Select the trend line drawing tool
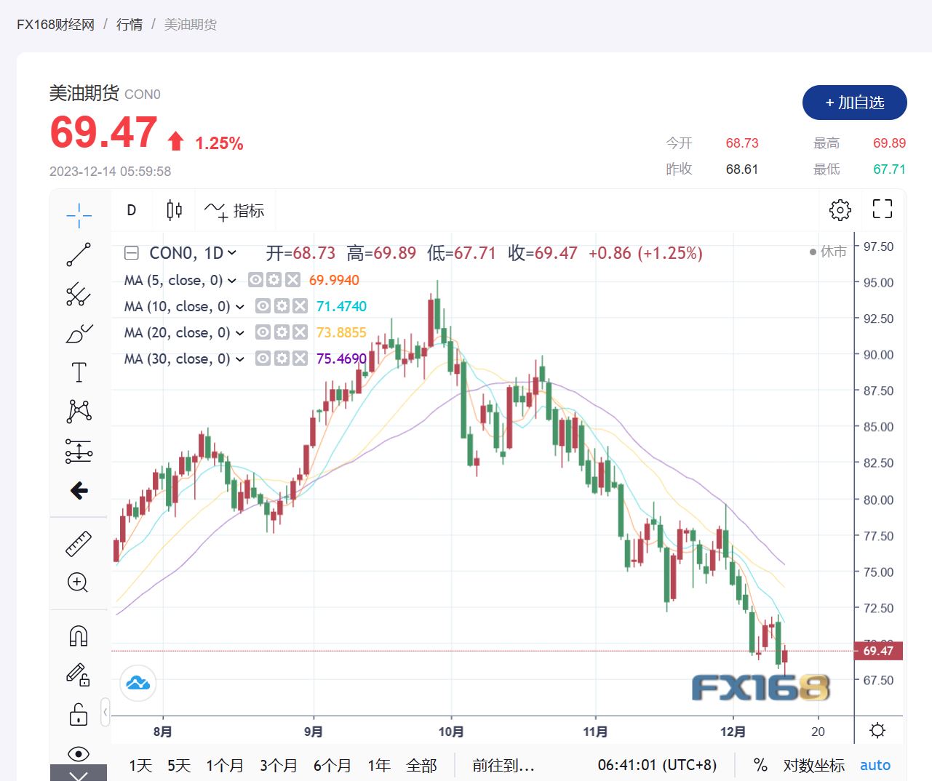 pos(79,255)
